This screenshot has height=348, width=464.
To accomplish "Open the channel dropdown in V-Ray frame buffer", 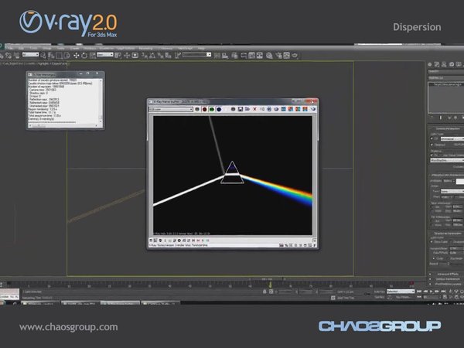I will 171,110.
